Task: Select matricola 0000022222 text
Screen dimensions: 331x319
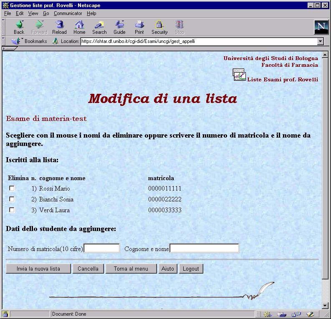Action: point(164,199)
